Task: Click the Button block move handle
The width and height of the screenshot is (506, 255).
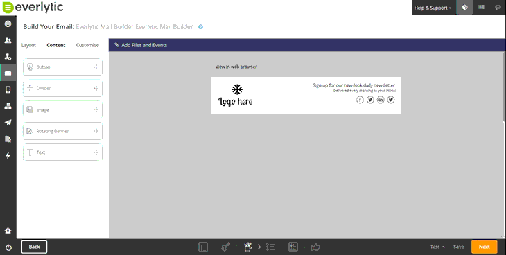Action: (x=96, y=67)
